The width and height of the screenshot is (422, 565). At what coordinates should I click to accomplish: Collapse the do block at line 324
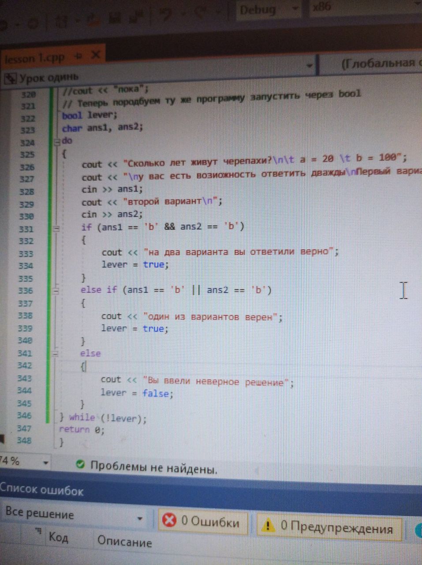(56, 142)
